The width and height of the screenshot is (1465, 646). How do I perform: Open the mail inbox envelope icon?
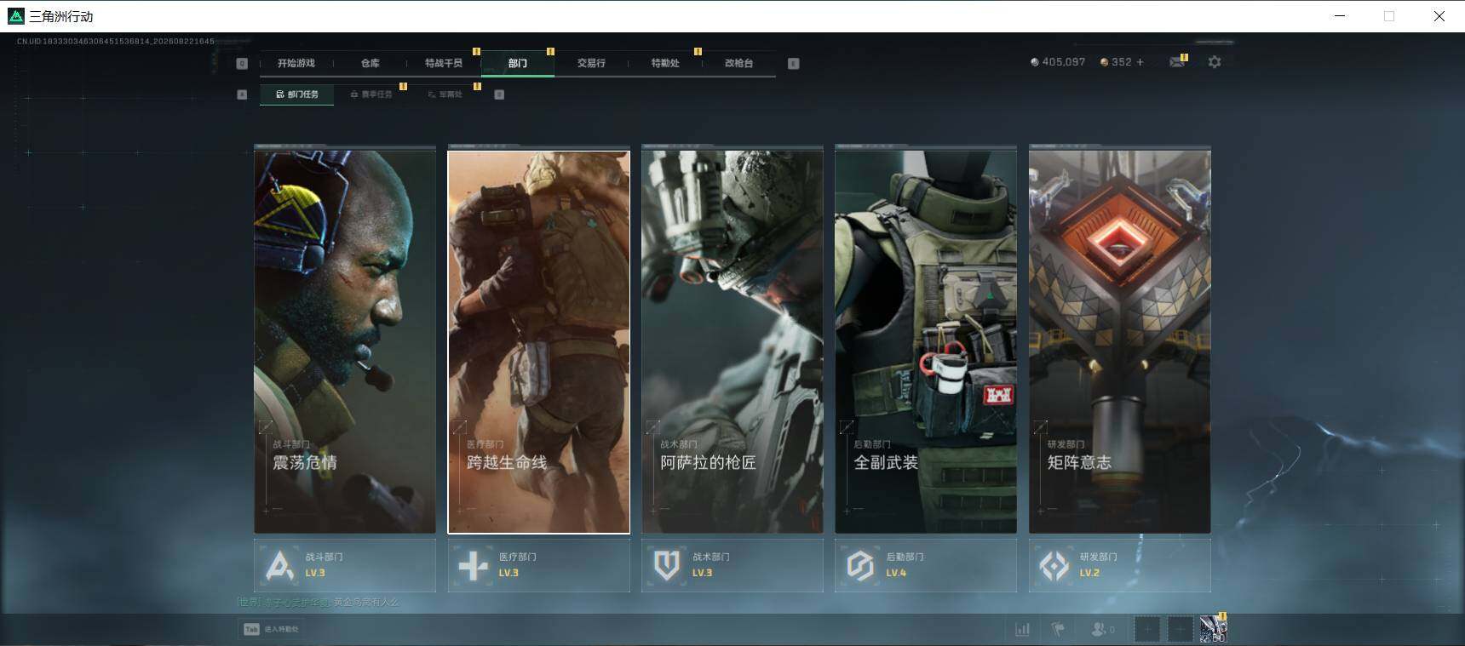pos(1177,62)
